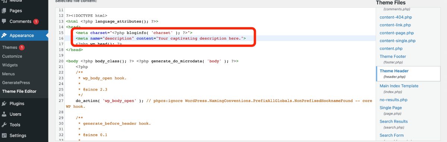Click inside meta description line of code
447x142 pixels.
click(x=160, y=38)
